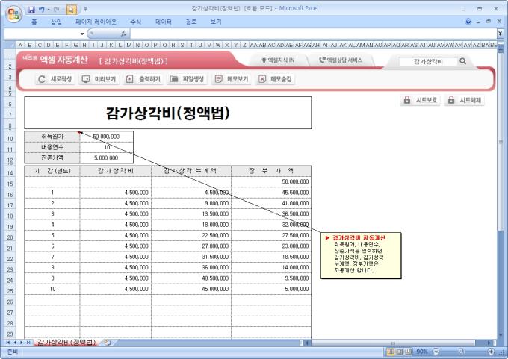Click the 시트보호 lock button
This screenshot has width=508, height=359.
point(420,100)
